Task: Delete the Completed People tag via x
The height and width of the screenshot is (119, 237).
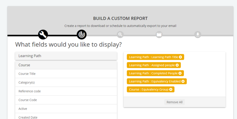Action: (x=180, y=73)
